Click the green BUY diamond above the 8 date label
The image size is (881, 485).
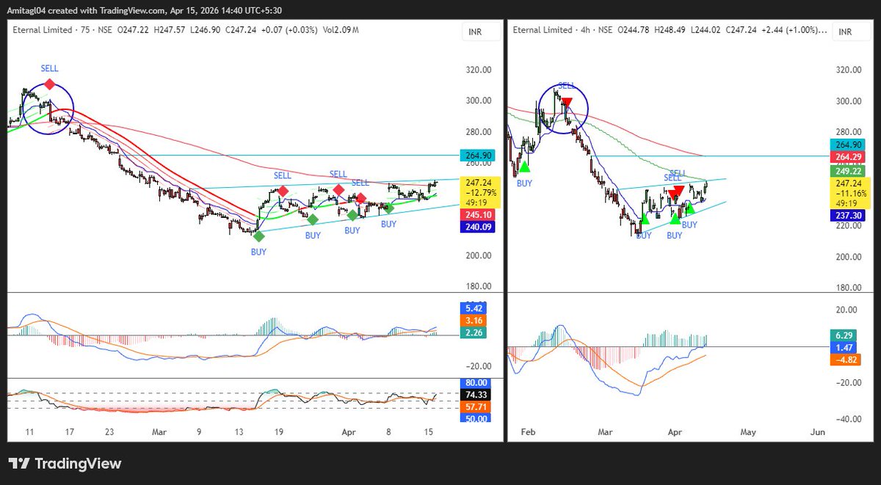(388, 208)
